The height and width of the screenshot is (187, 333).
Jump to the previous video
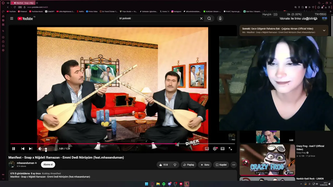(x=23, y=149)
